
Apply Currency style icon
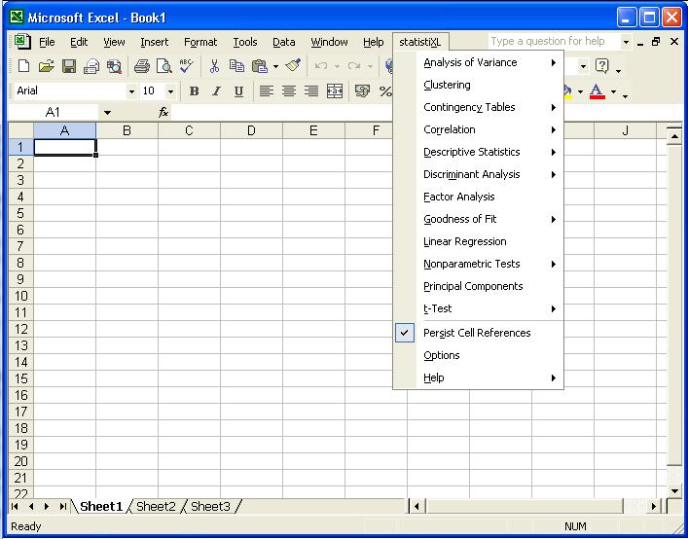(362, 91)
